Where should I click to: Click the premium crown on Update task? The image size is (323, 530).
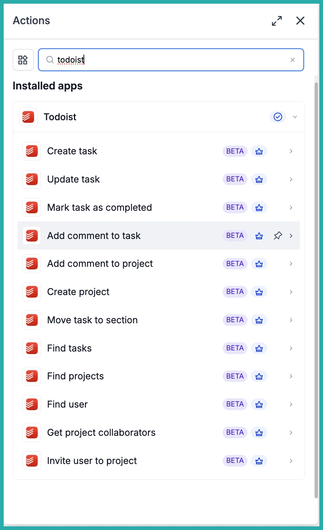259,179
